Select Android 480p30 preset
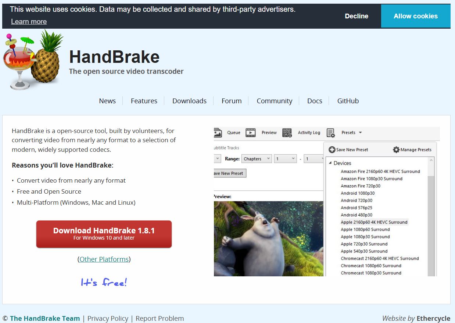Screen dimensions: 455x323 click(x=357, y=215)
